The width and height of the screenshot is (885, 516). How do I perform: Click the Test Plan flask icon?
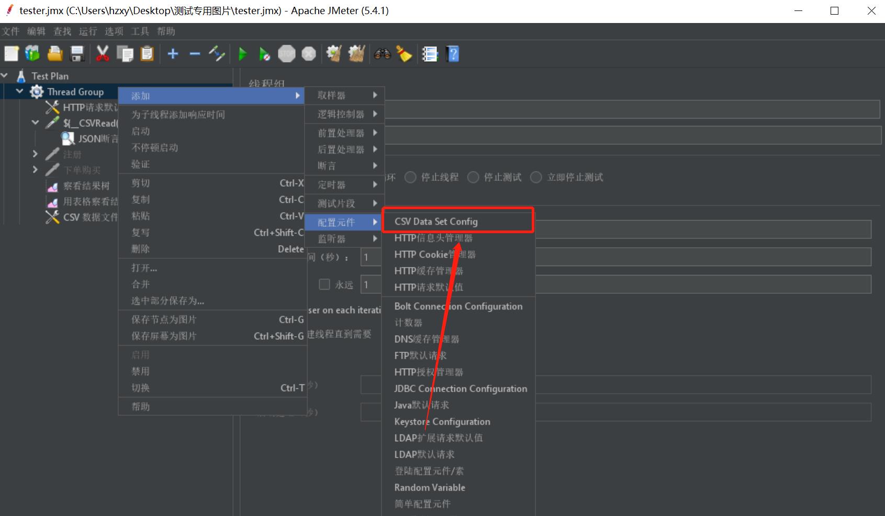coord(21,76)
